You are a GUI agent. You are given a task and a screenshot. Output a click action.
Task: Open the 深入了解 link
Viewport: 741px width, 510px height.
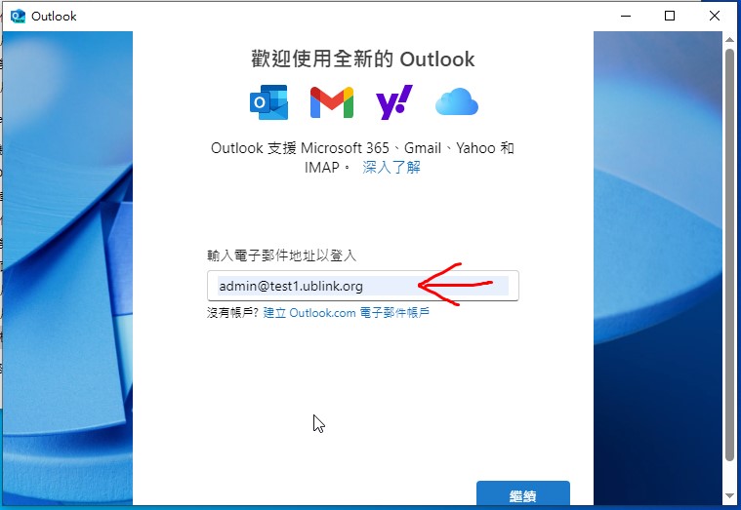pos(391,167)
